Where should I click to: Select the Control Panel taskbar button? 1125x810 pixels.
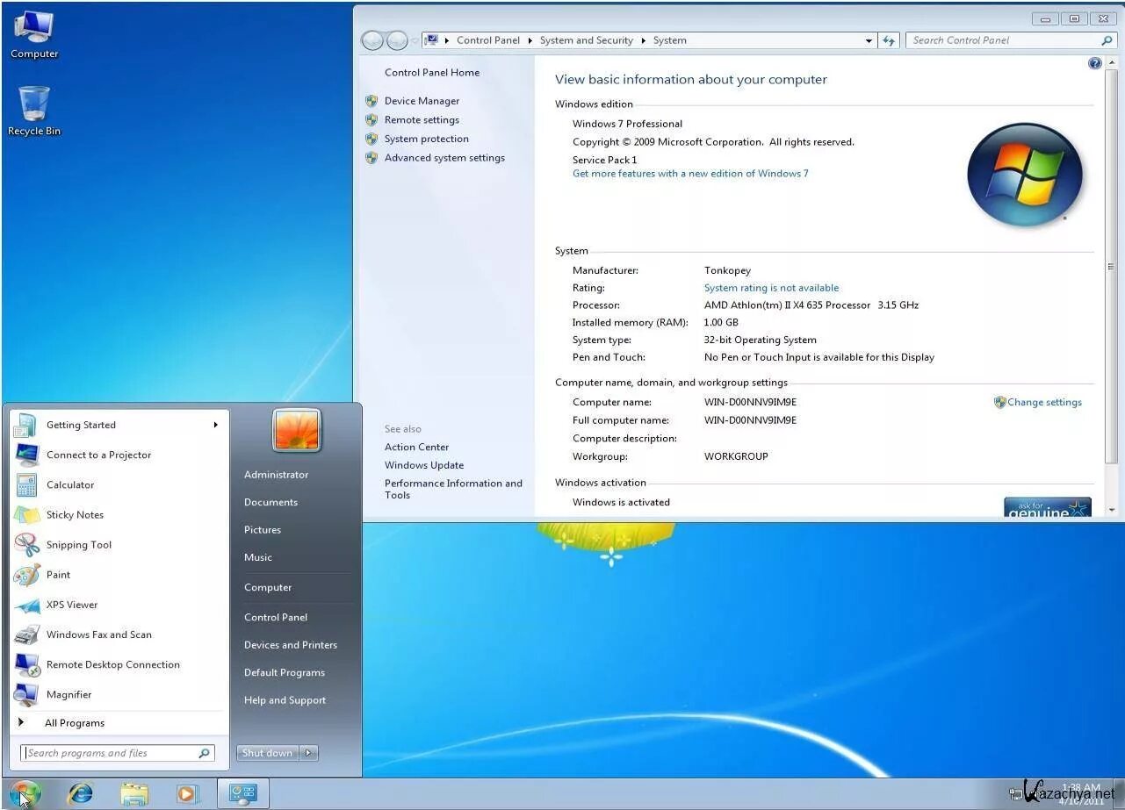coord(242,793)
